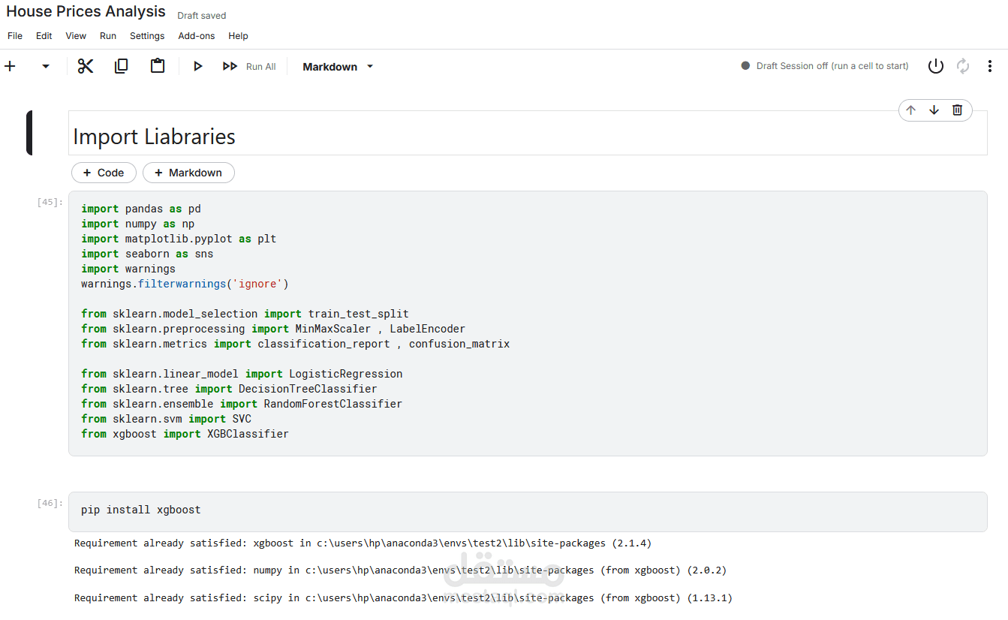Edit the House Prices Analysis notebook title
This screenshot has height=620, width=1008.
coord(85,11)
